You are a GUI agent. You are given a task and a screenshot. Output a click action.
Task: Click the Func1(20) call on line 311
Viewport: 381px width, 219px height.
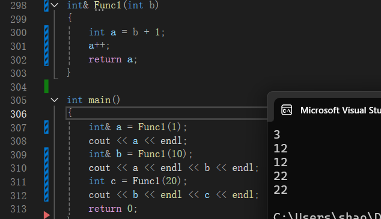pos(157,181)
